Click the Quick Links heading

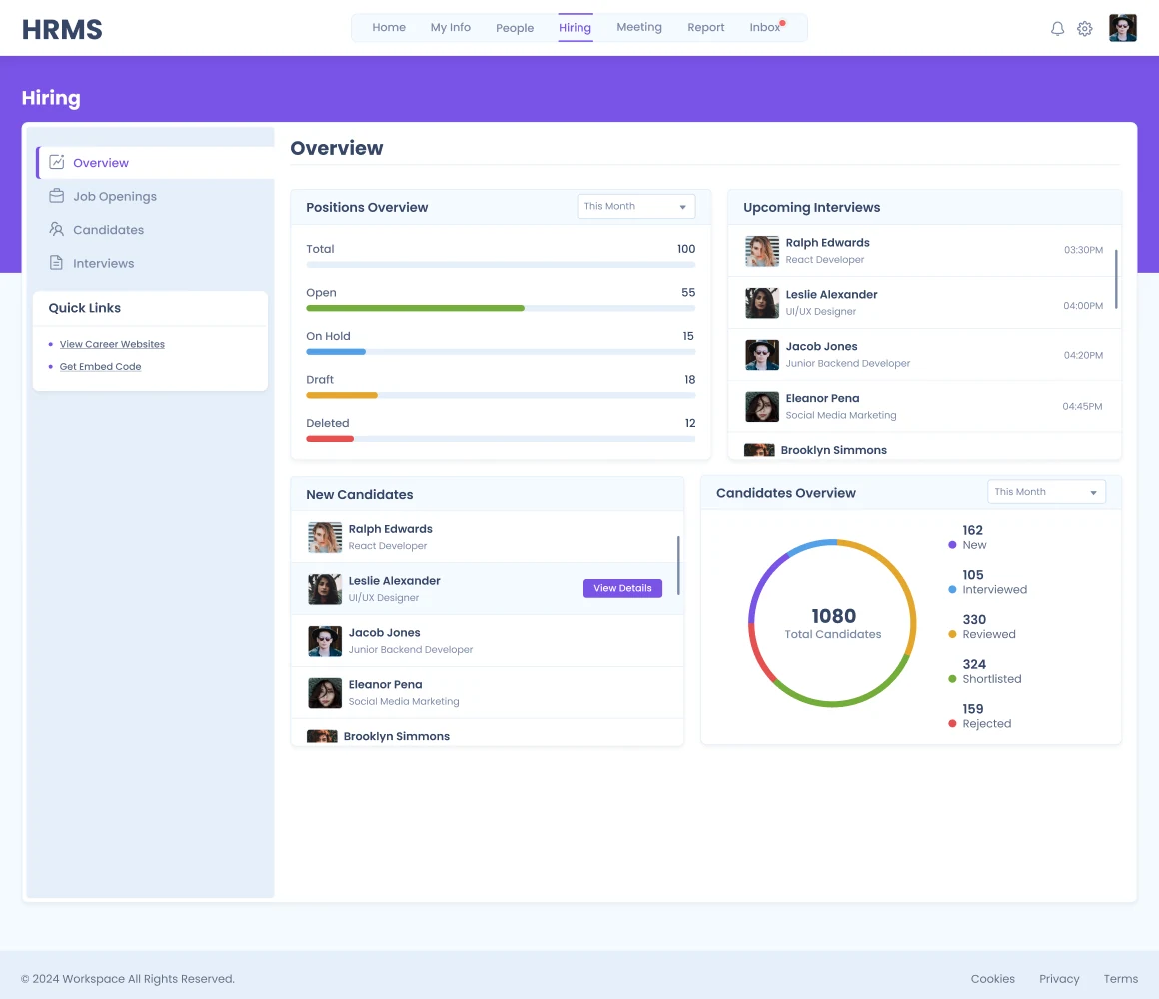pyautogui.click(x=84, y=308)
